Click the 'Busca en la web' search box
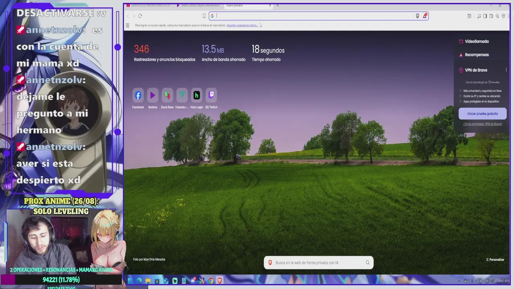This screenshot has height=289, width=514. 318,263
